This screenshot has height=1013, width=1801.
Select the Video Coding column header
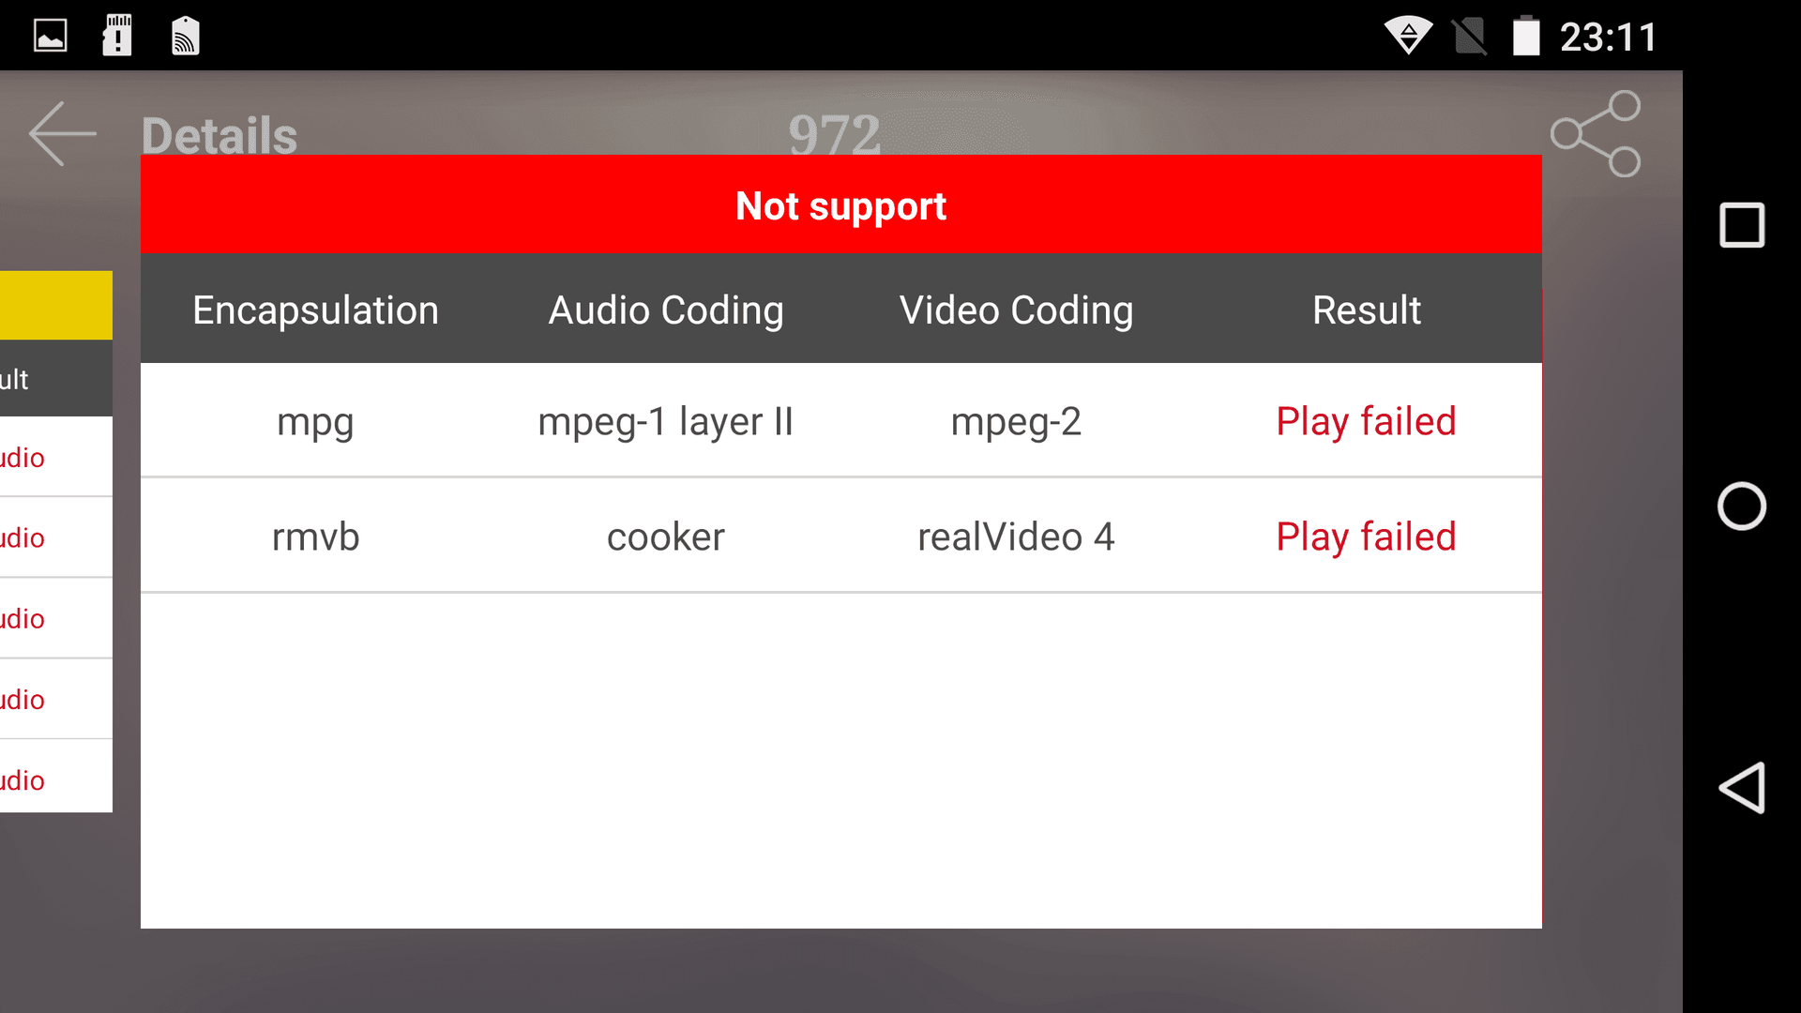tap(1016, 310)
